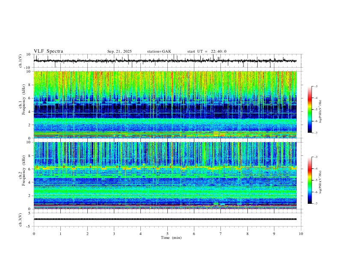
Task: Click the ch.2 color bar "log(PSD)(V²/Hz)" label
Action: pyautogui.click(x=320, y=182)
